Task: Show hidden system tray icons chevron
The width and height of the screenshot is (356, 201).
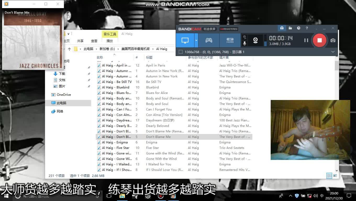Action: [x=290, y=196]
